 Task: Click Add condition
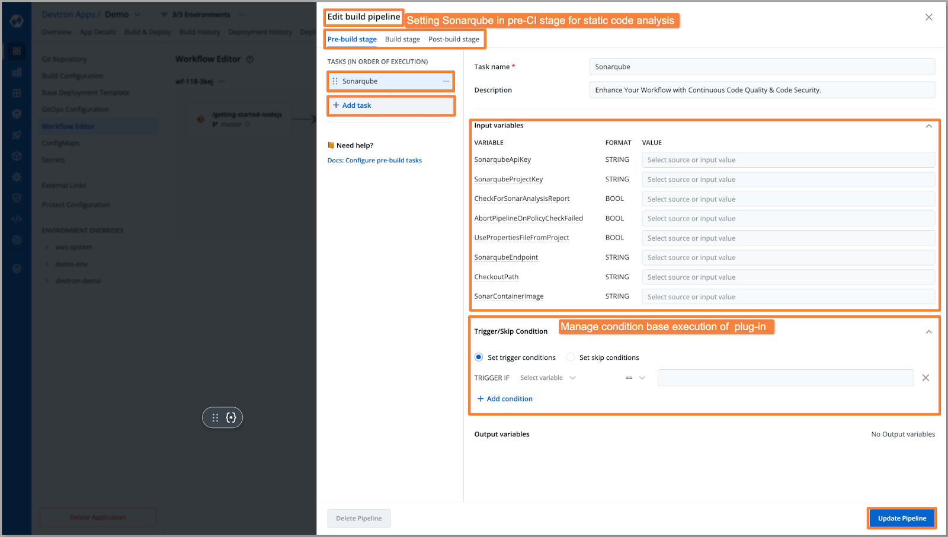505,399
